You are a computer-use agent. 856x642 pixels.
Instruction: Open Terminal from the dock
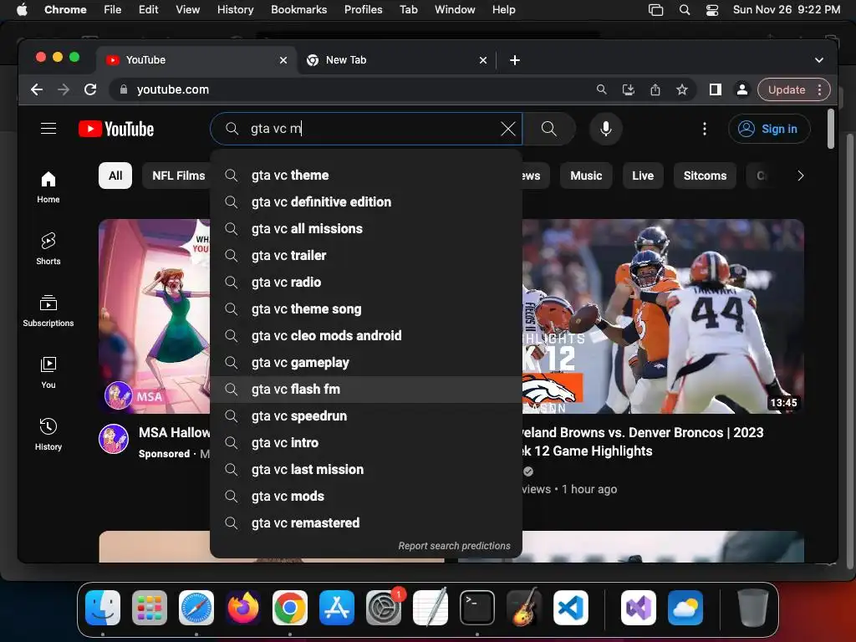click(477, 608)
